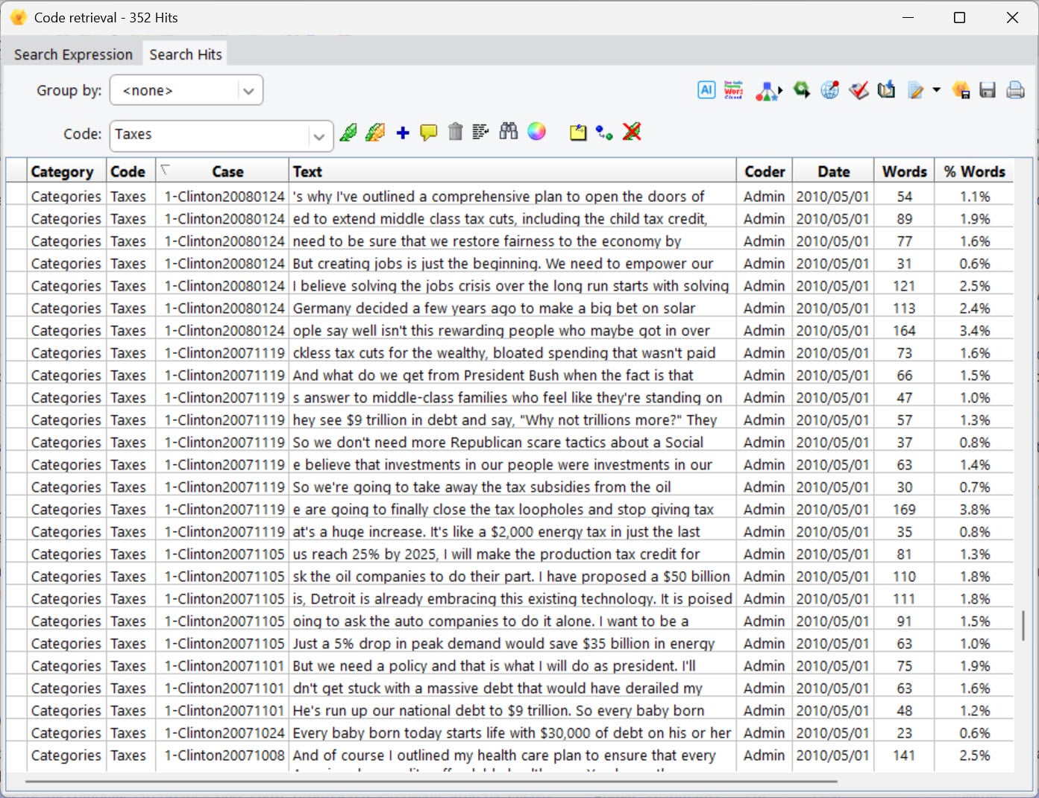Expand the Code combo box arrow
The height and width of the screenshot is (798, 1039).
318,136
